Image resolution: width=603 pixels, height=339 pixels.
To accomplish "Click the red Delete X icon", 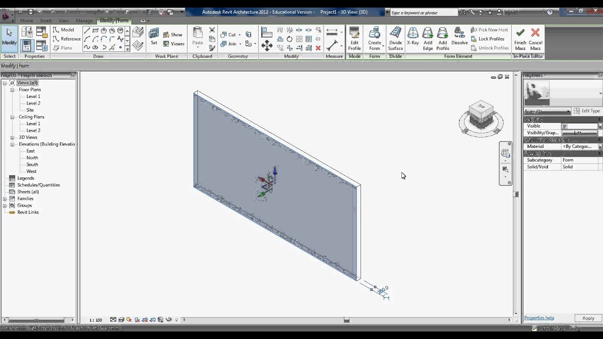I will pos(318,48).
